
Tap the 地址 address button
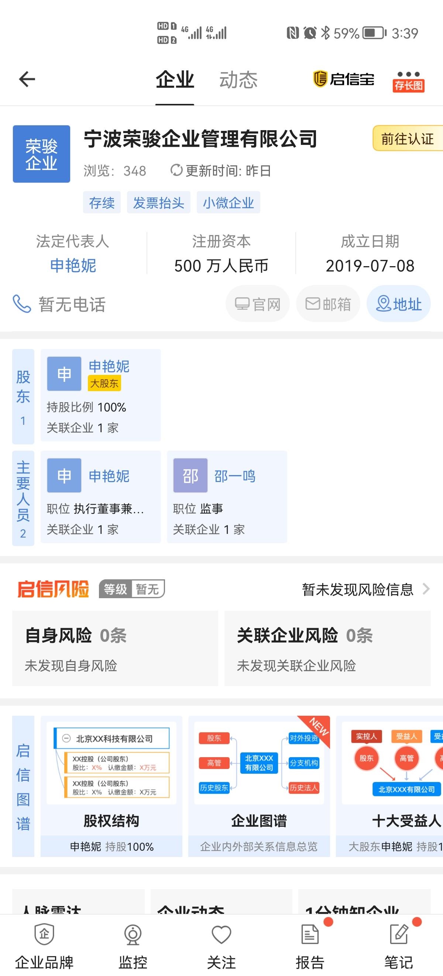[x=398, y=304]
